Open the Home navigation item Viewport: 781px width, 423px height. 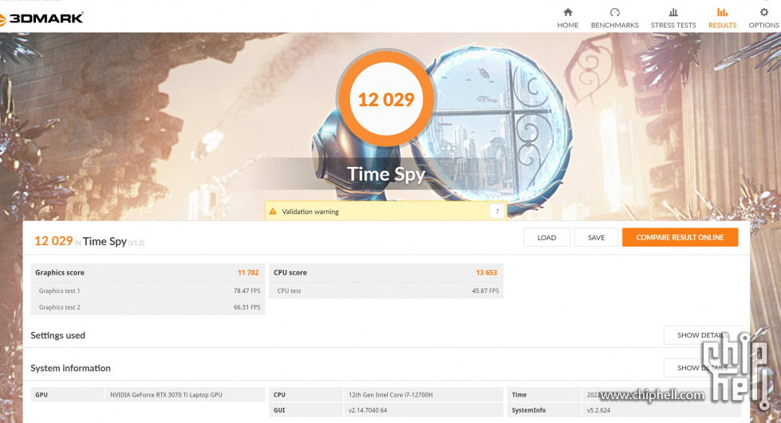[567, 18]
